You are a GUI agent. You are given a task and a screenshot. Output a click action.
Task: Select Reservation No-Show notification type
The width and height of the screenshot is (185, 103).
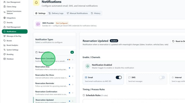point(54,76)
